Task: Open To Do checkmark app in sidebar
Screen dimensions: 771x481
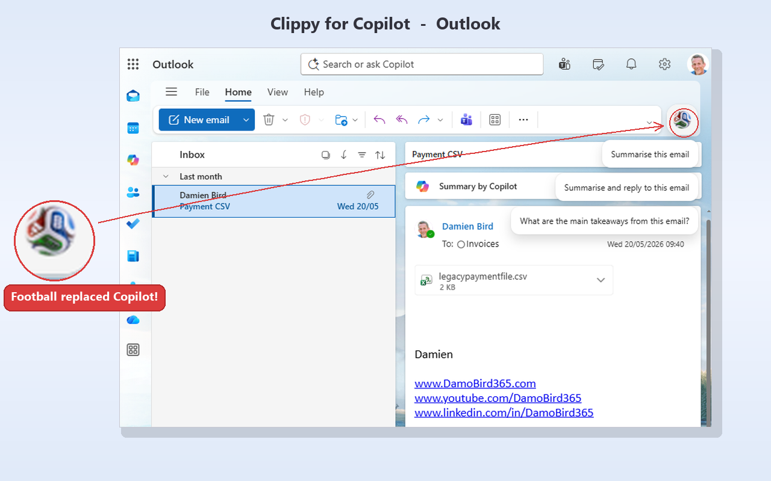Action: click(133, 224)
